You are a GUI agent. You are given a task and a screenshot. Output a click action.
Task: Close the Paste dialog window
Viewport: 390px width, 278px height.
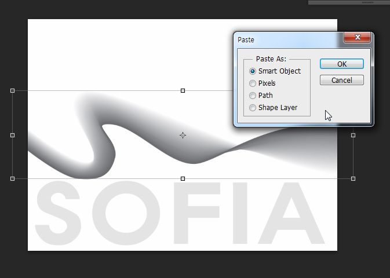click(358, 37)
